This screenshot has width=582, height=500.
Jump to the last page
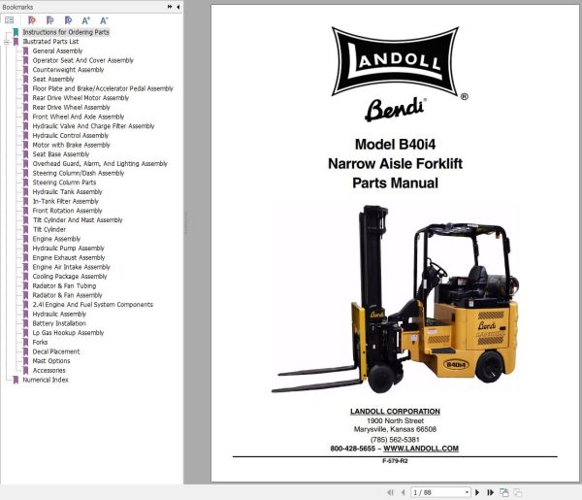490,492
